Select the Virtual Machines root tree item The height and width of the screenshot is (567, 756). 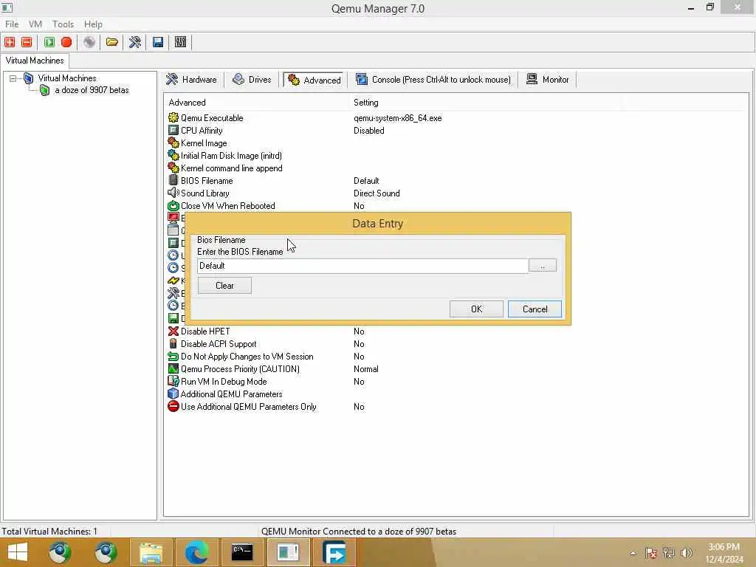point(67,78)
